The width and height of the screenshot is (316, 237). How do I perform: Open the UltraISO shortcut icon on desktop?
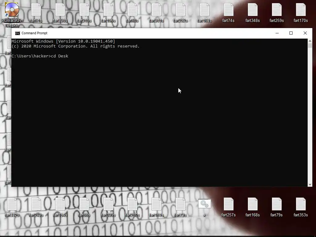[12, 10]
